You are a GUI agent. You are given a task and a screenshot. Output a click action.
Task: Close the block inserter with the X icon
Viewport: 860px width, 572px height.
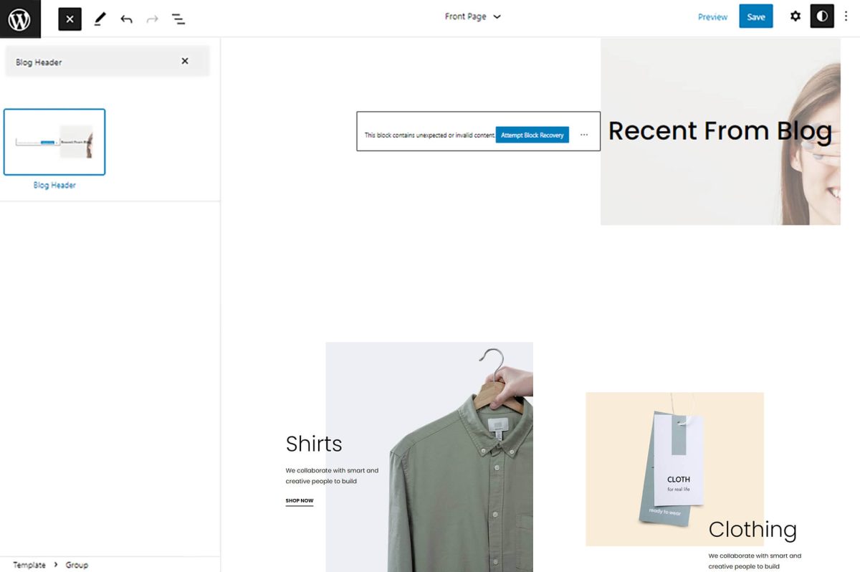coord(69,19)
